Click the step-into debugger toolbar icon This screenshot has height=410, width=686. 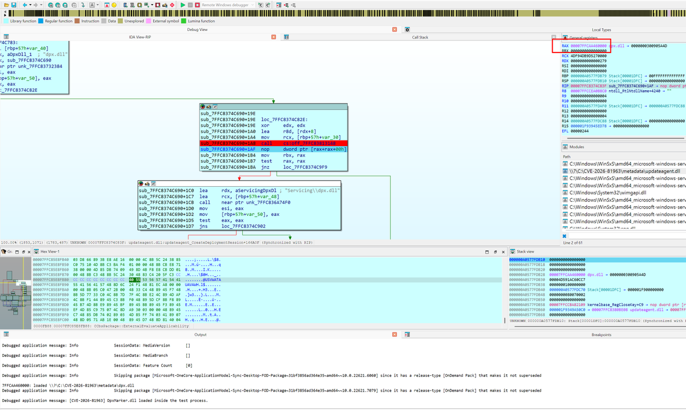click(x=261, y=5)
